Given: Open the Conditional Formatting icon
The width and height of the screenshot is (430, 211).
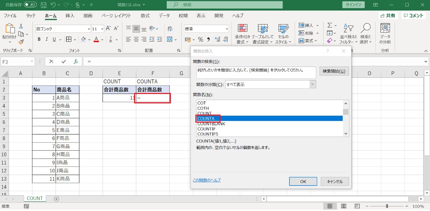Looking at the screenshot, I should coord(242,34).
